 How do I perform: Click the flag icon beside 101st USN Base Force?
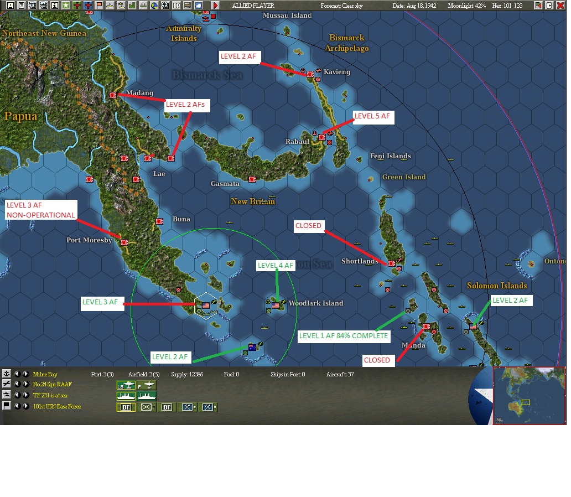pyautogui.click(x=6, y=406)
